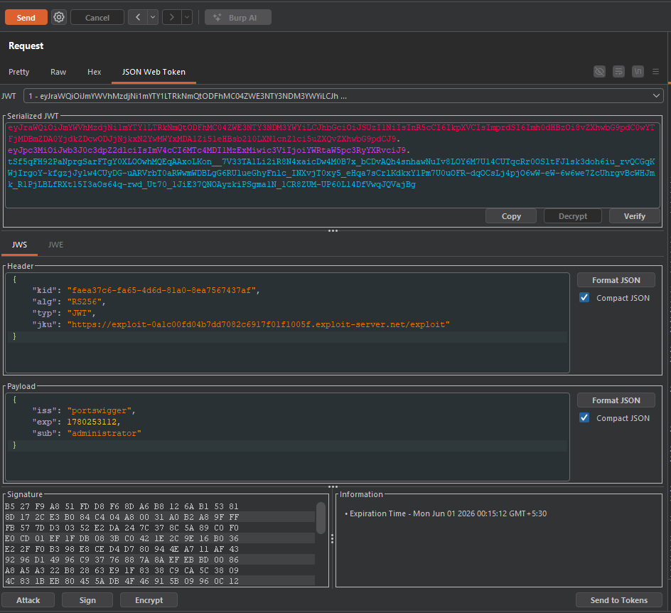Click inside the Serialized JWT text area
Screen dimensions: 671x613
pyautogui.click(x=332, y=165)
